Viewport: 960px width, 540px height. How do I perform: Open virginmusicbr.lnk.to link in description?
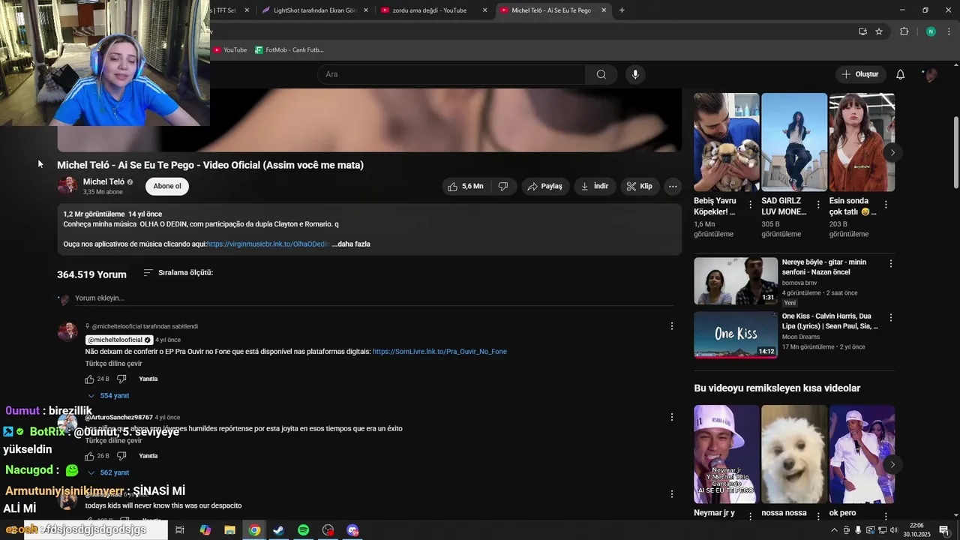click(x=268, y=244)
